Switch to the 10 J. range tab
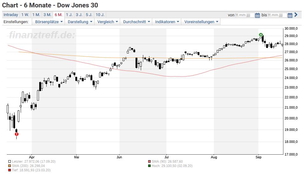 point(100,15)
